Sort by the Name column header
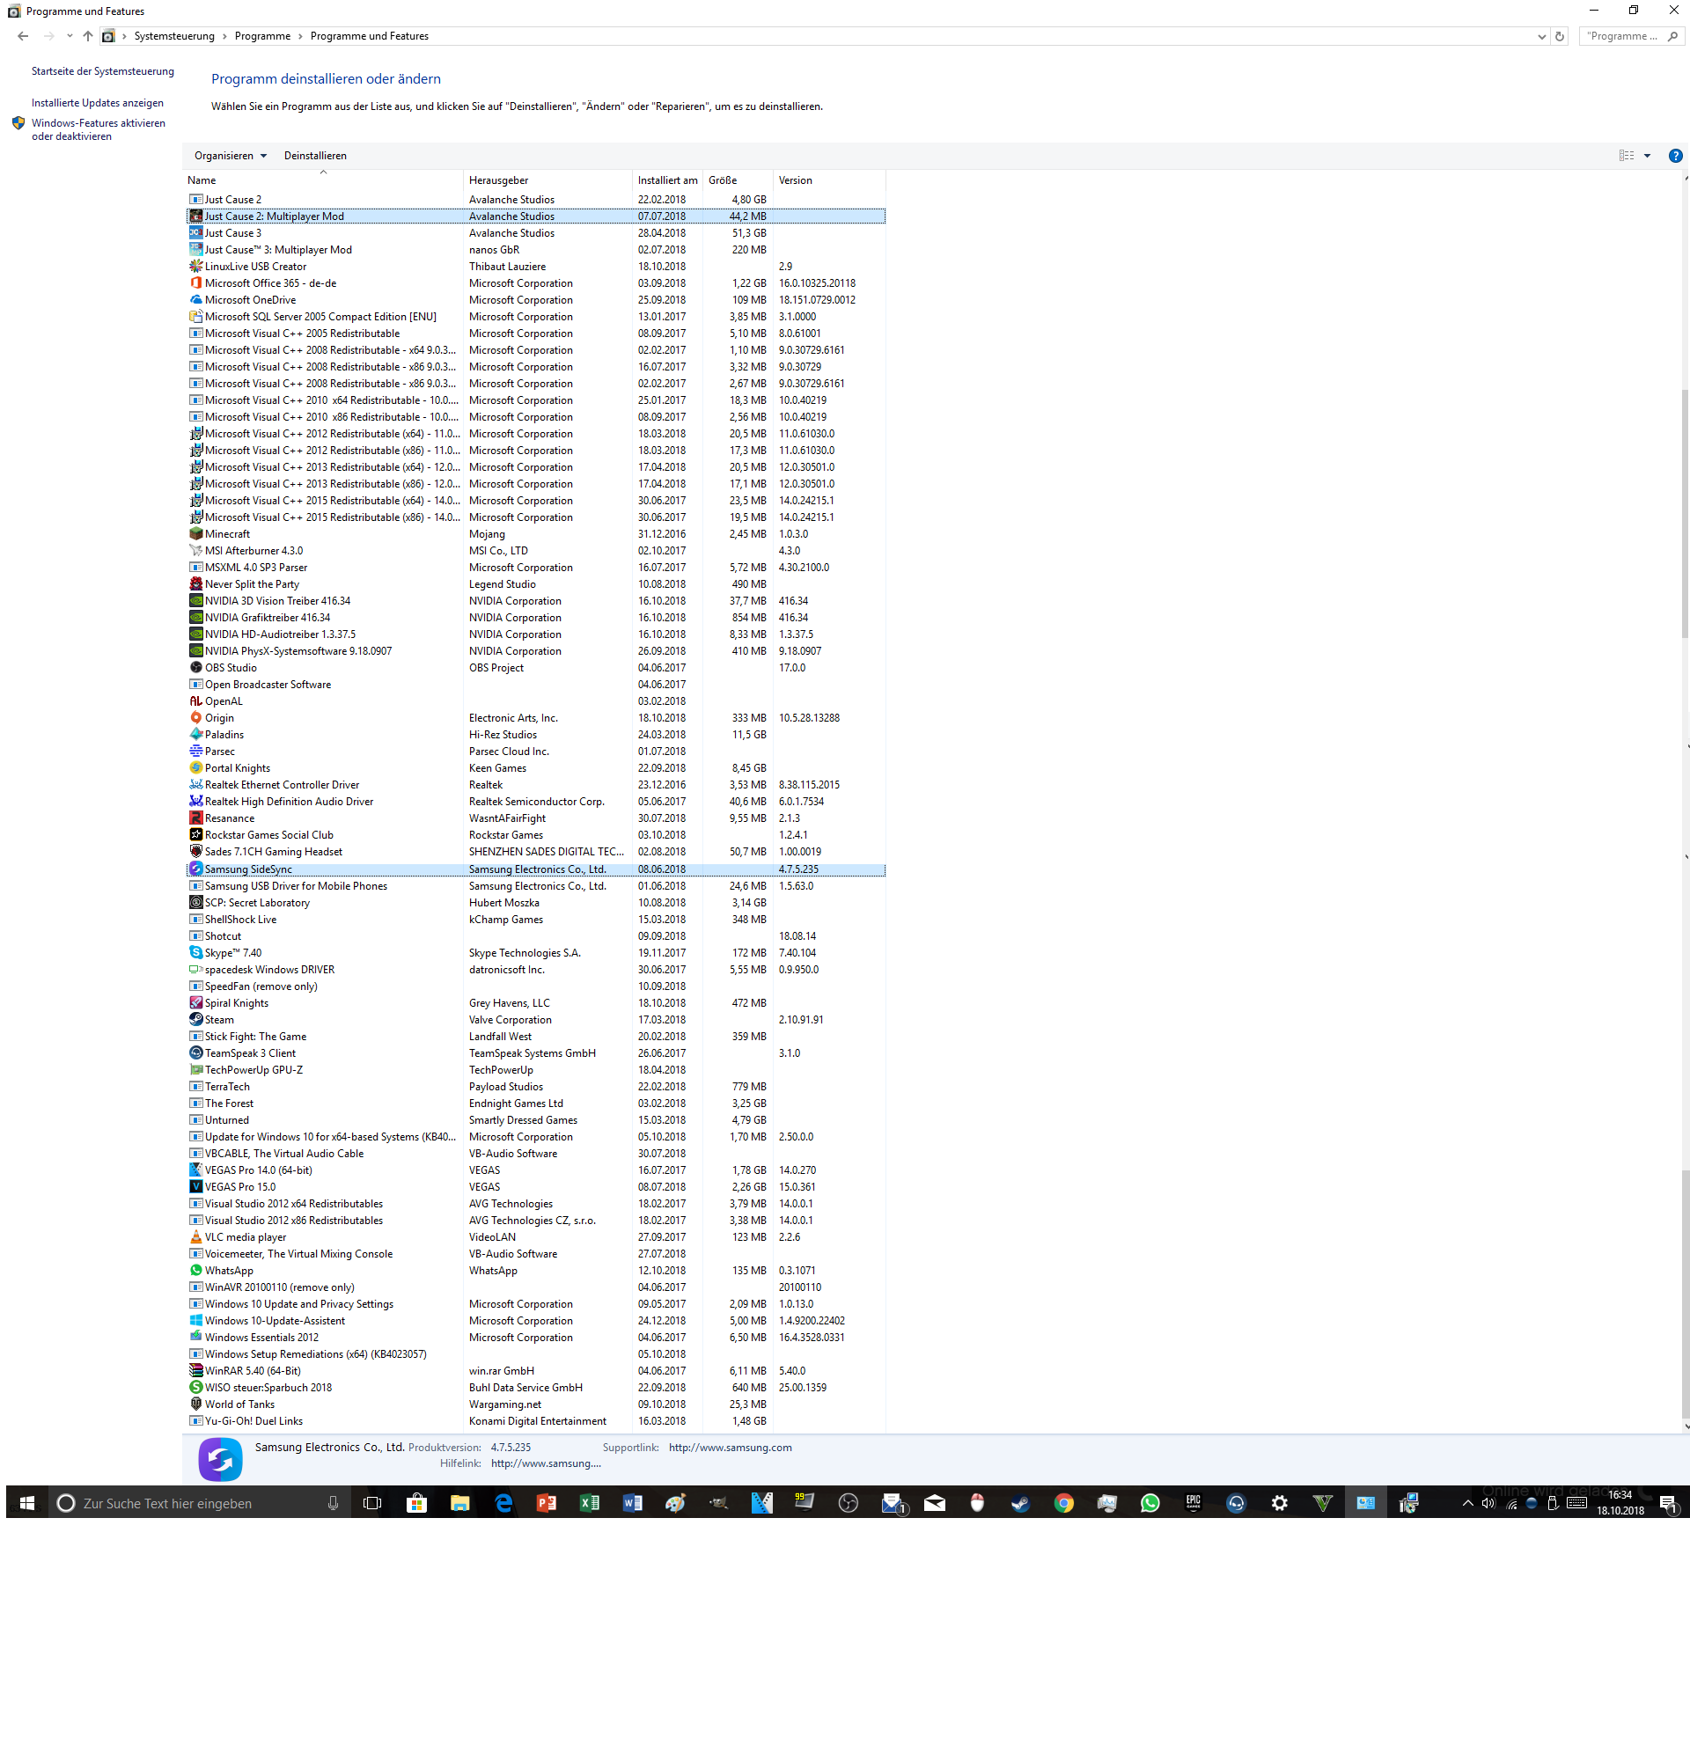The height and width of the screenshot is (1760, 1690). coord(323,180)
